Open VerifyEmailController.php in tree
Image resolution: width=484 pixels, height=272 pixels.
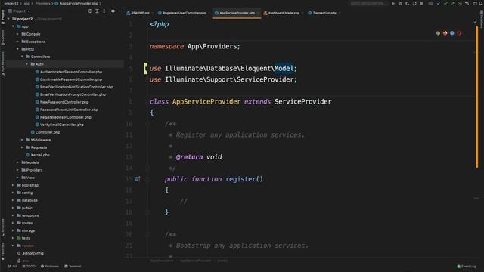point(62,125)
